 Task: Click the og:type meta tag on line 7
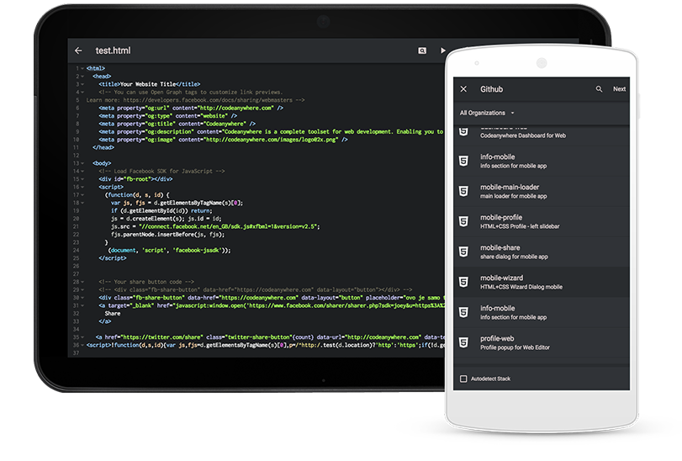click(x=168, y=116)
